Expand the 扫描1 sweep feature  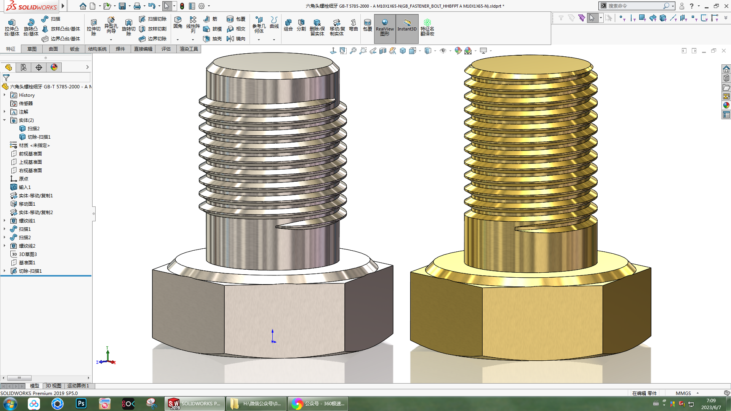click(x=5, y=229)
